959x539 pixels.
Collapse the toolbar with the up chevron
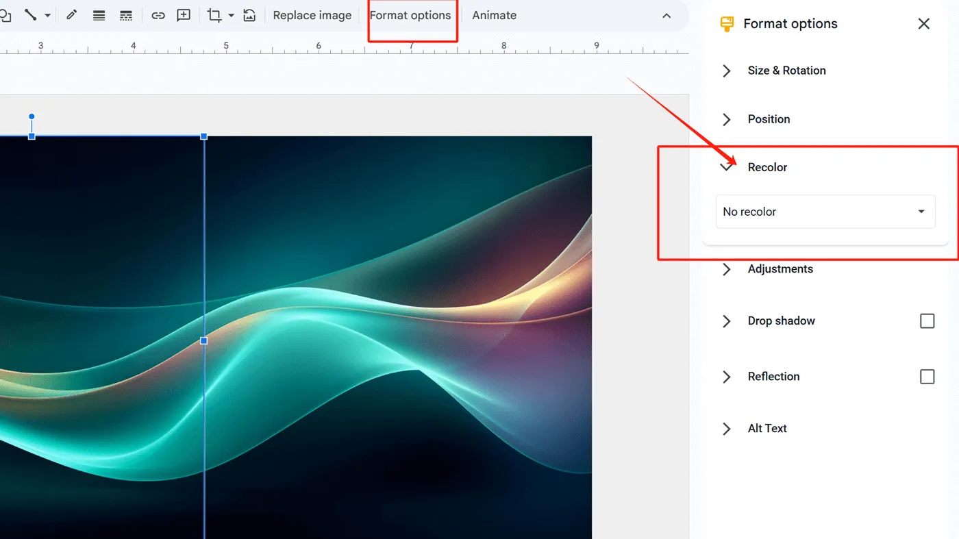coord(667,16)
